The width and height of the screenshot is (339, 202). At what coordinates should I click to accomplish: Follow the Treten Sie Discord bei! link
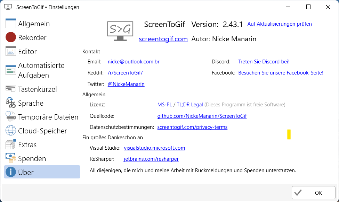tap(264, 62)
